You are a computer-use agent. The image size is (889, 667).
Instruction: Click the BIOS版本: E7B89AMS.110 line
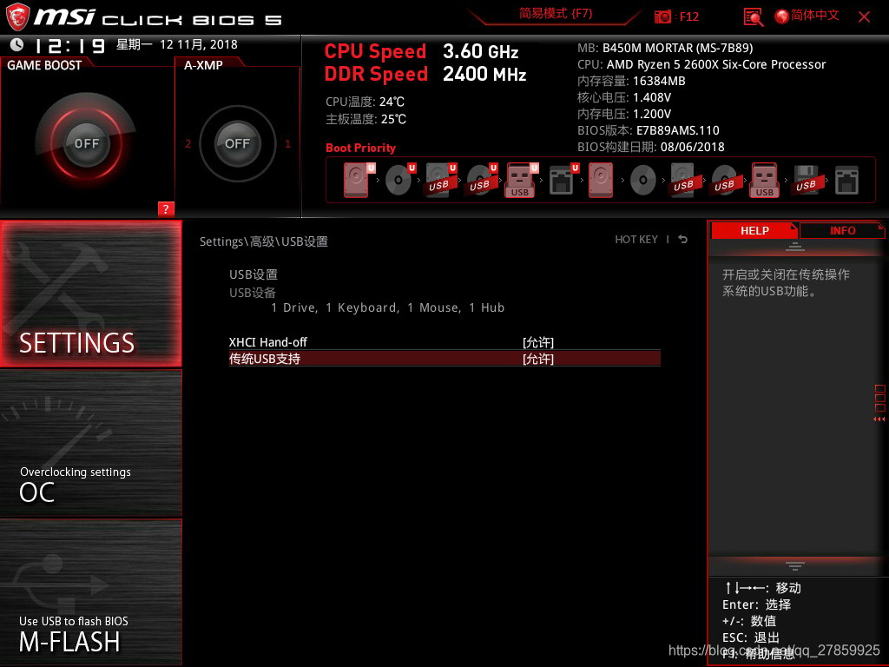[x=648, y=130]
